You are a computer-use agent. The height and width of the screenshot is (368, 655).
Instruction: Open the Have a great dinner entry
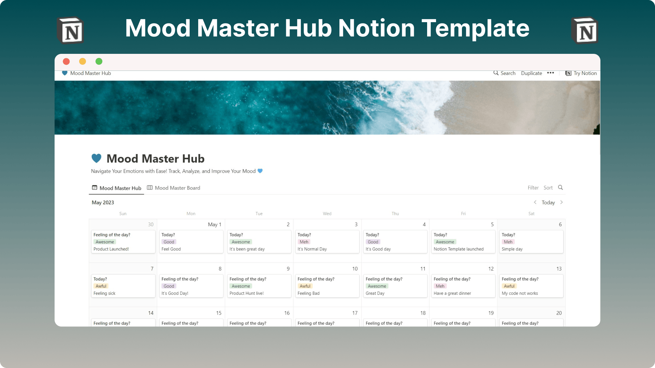pos(463,286)
